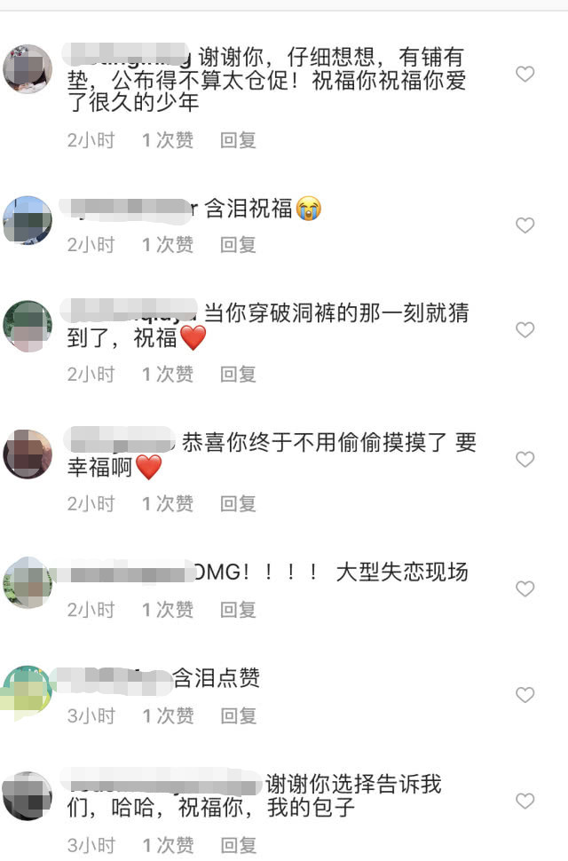Like the comment mentioning 有铺有垫
Viewport: 568px width, 861px height.
(525, 74)
